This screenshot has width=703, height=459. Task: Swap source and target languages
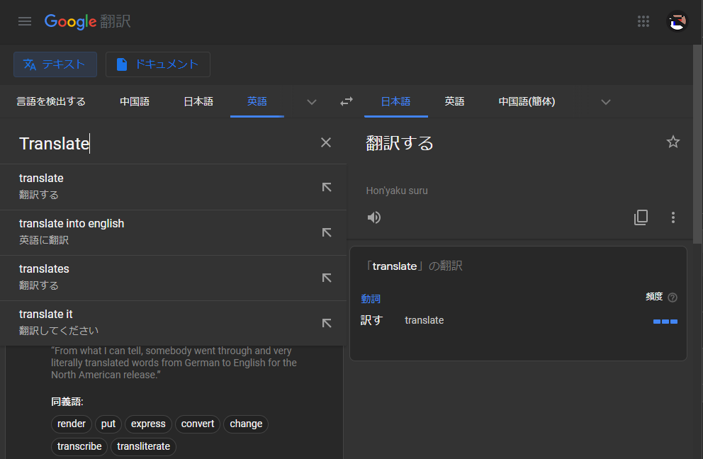coord(346,101)
